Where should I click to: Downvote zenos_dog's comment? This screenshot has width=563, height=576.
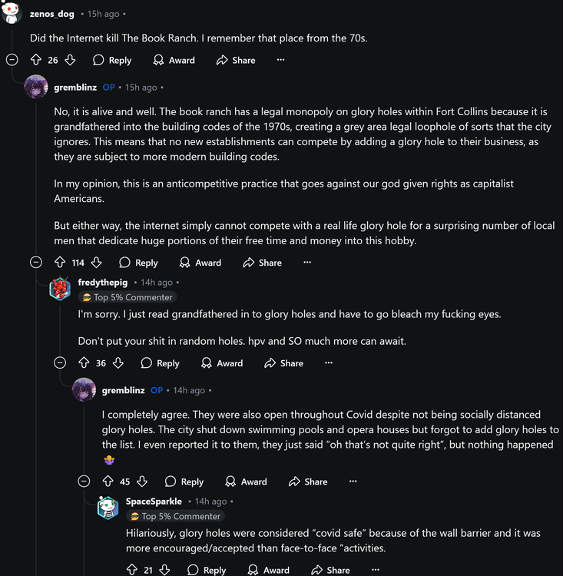[70, 60]
